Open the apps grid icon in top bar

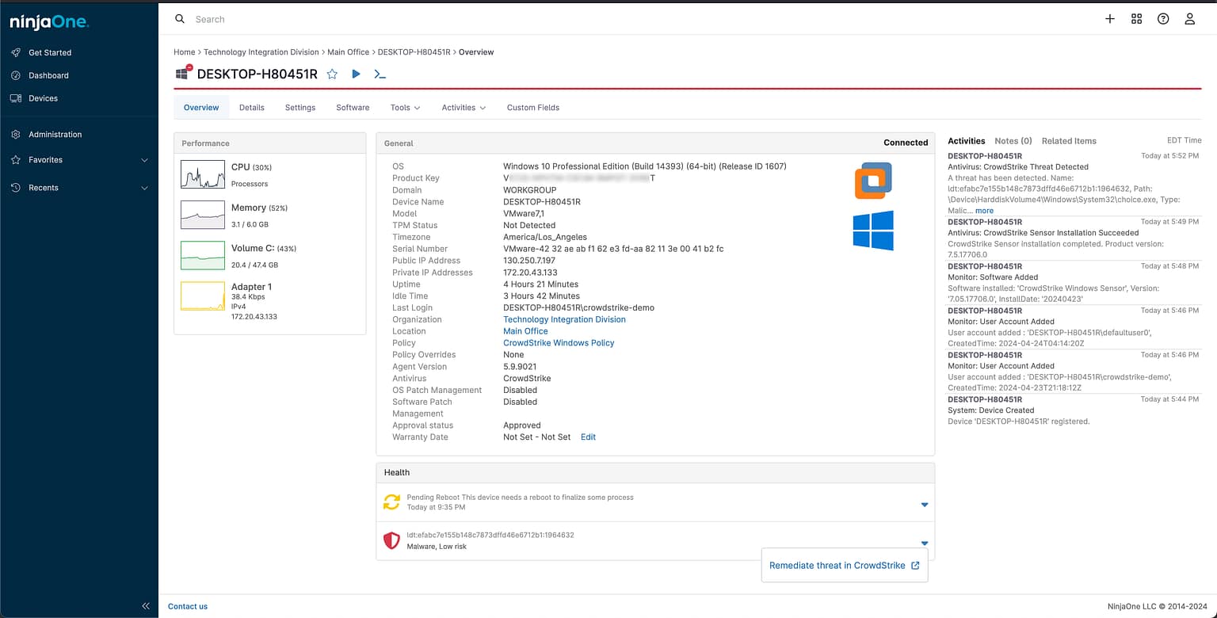coord(1136,18)
